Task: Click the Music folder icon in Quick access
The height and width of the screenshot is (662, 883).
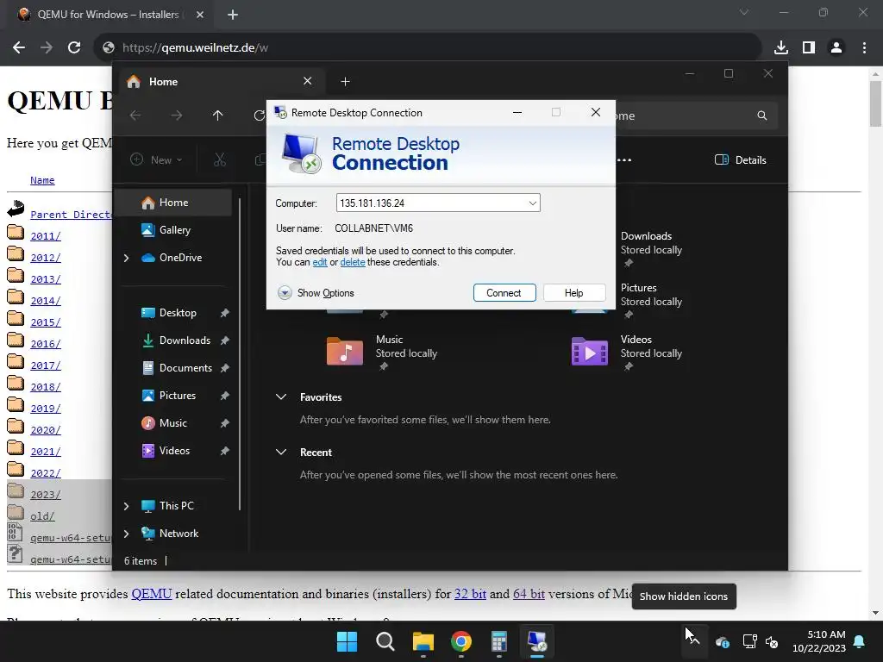Action: (x=345, y=351)
